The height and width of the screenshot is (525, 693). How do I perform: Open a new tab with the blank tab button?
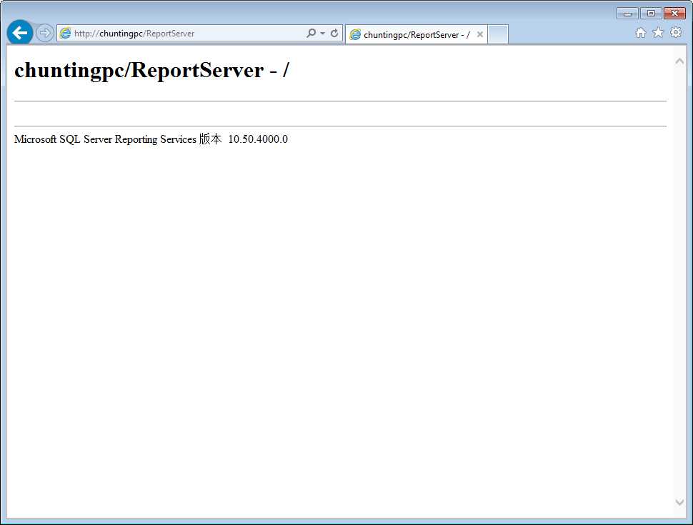pyautogui.click(x=498, y=34)
